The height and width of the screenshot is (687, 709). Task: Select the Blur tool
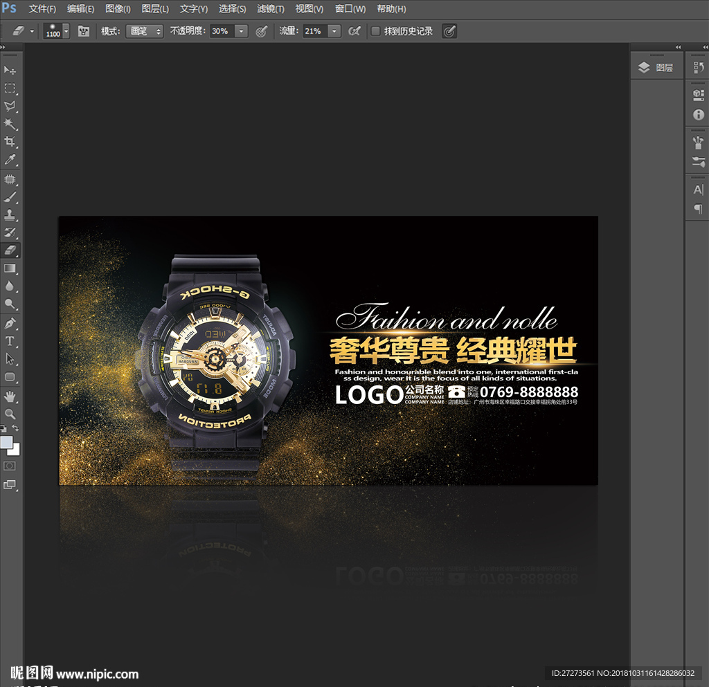pyautogui.click(x=10, y=286)
